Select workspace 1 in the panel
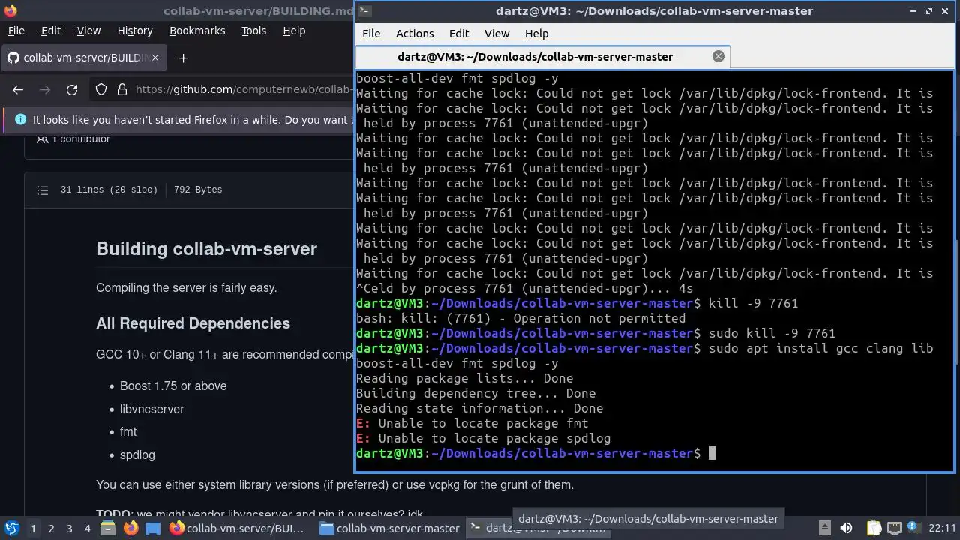The height and width of the screenshot is (540, 960). point(33,529)
